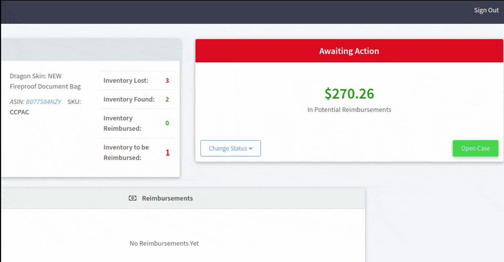Click the In Potential Reimbursements caption
The width and height of the screenshot is (504, 262).
pos(349,110)
